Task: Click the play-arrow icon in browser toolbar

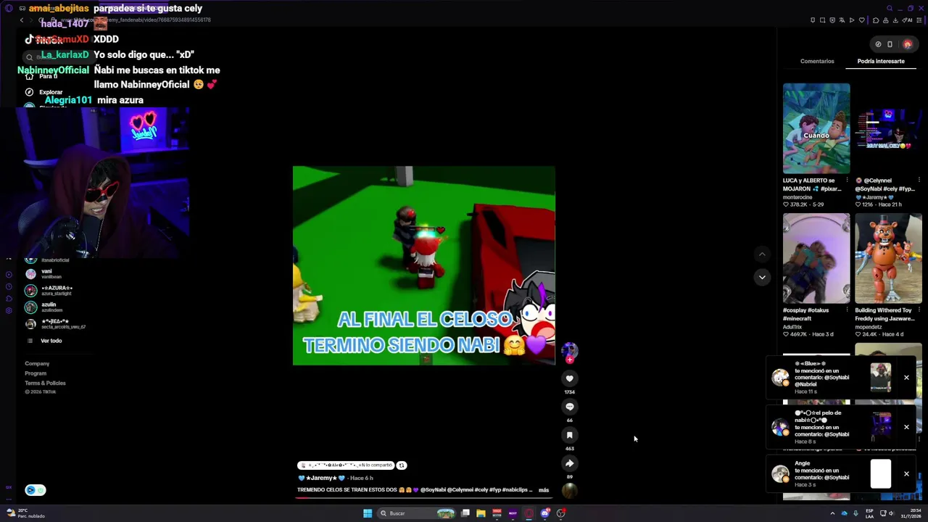Action: [x=852, y=20]
